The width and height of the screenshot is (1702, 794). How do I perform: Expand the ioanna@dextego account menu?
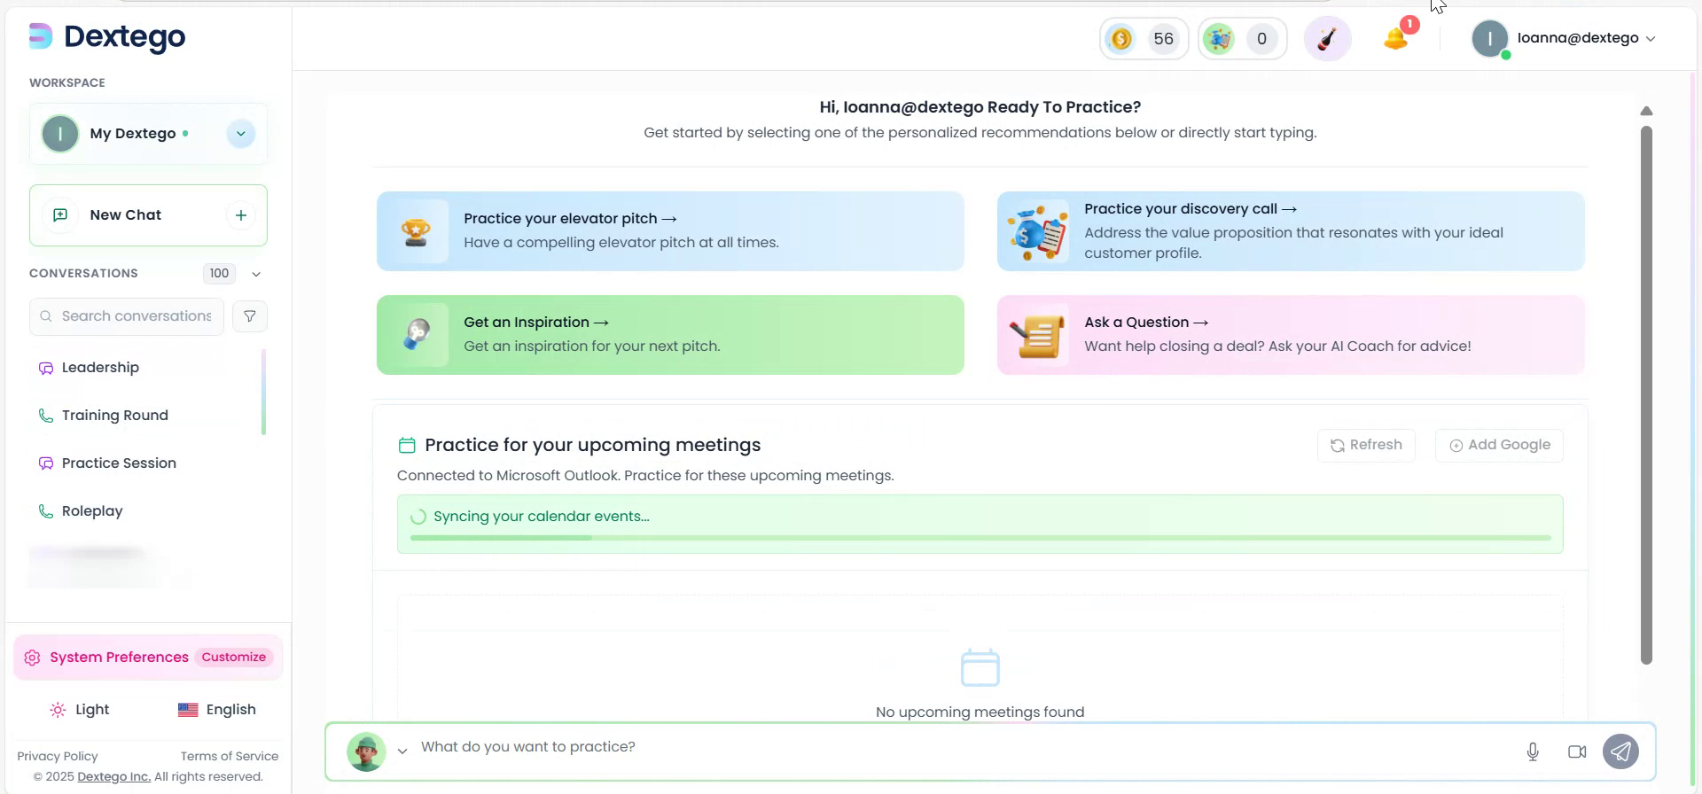coord(1586,38)
